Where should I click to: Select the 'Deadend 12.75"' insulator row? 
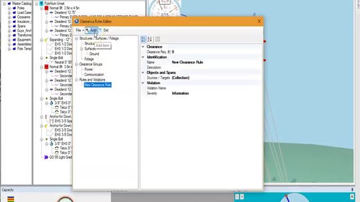click(65, 13)
